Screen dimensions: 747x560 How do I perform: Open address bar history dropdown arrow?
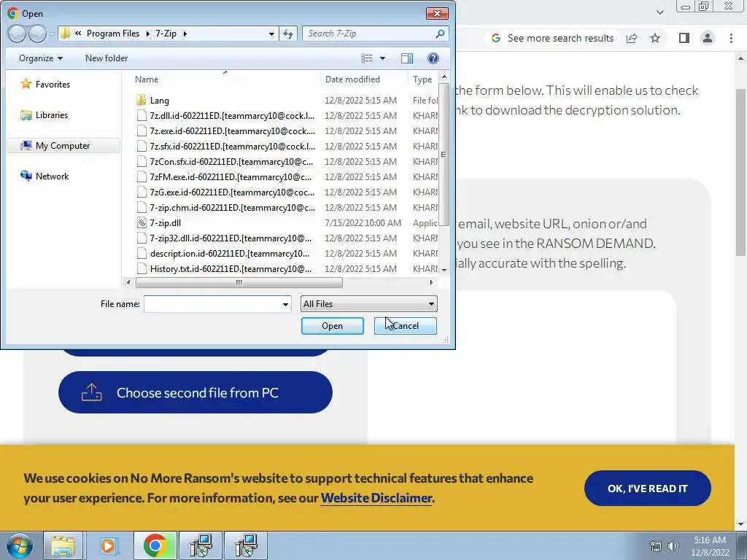[x=271, y=34]
